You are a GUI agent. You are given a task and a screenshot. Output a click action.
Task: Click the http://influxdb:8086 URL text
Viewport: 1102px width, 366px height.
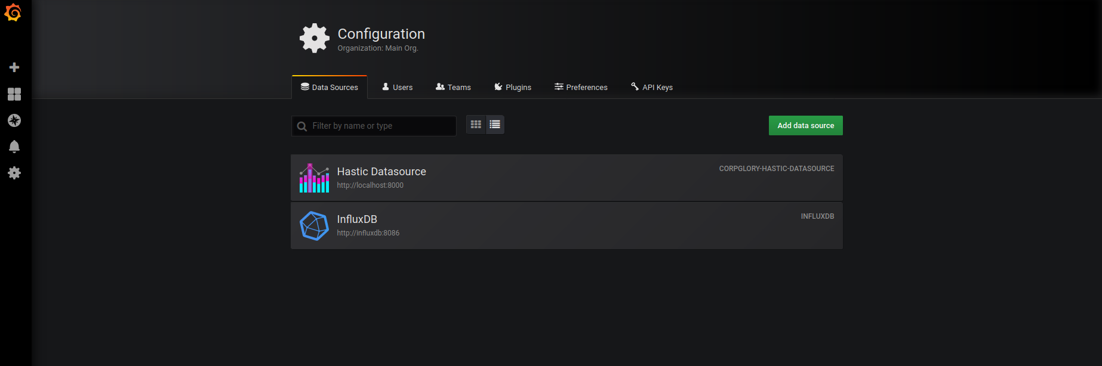tap(368, 233)
